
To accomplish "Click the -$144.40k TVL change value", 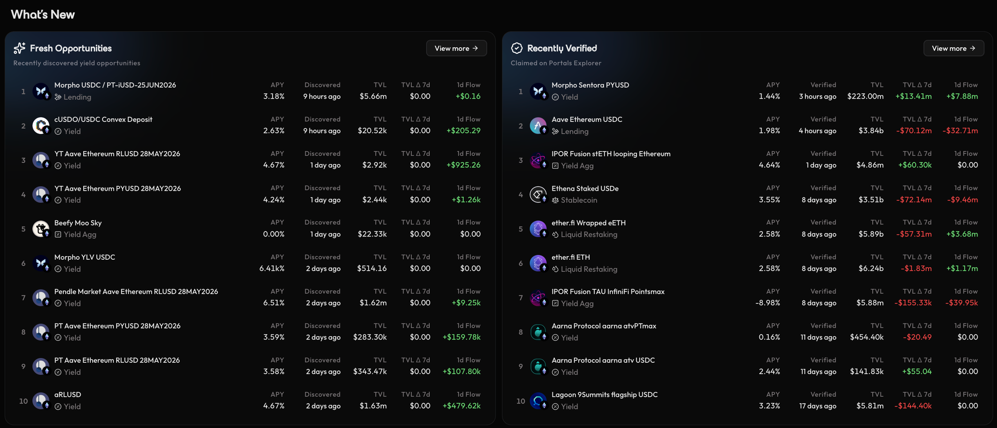I will coord(913,406).
